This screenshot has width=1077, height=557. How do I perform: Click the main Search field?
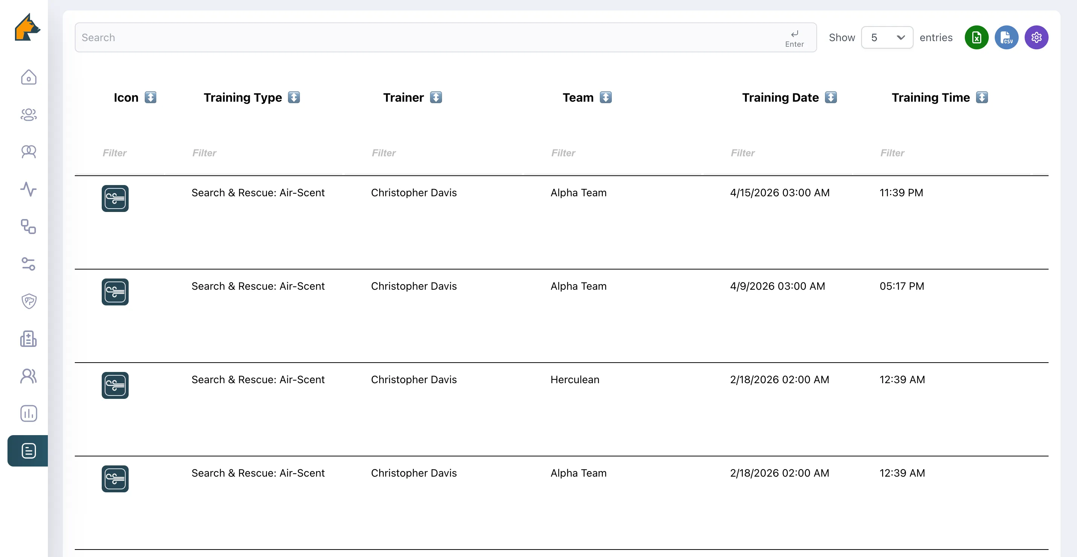446,38
